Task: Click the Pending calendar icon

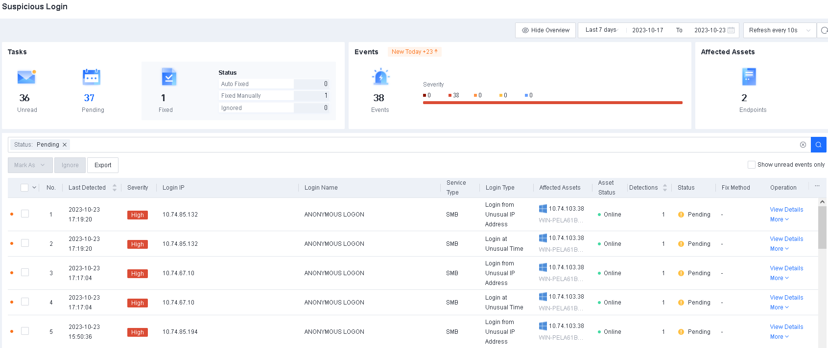Action: point(92,77)
